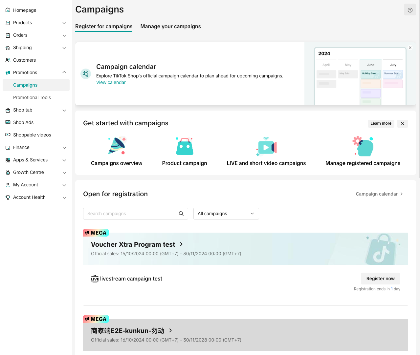Image resolution: width=420 pixels, height=355 pixels.
Task: Click the Learn more button
Action: point(381,123)
